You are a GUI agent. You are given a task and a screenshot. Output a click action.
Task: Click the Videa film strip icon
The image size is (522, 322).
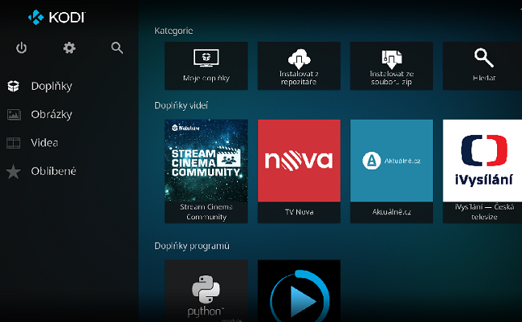pyautogui.click(x=14, y=143)
